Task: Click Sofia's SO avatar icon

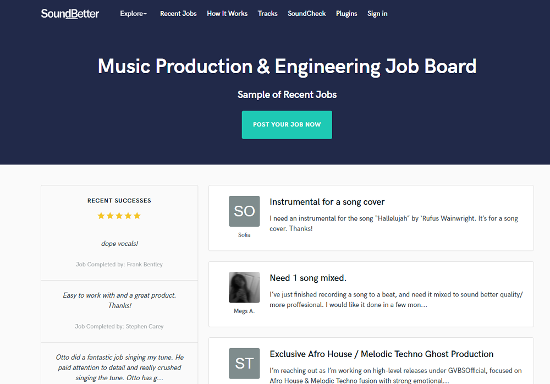Action: [x=244, y=211]
